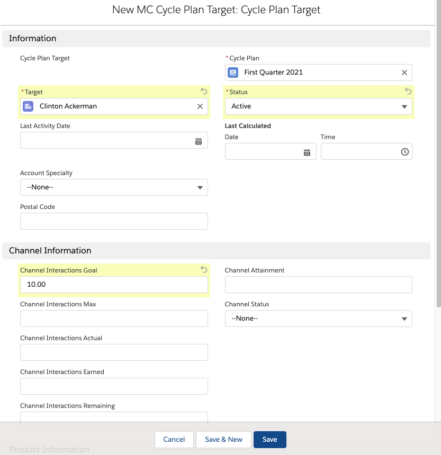Undo changes to the Status field
The width and height of the screenshot is (441, 455).
click(408, 92)
